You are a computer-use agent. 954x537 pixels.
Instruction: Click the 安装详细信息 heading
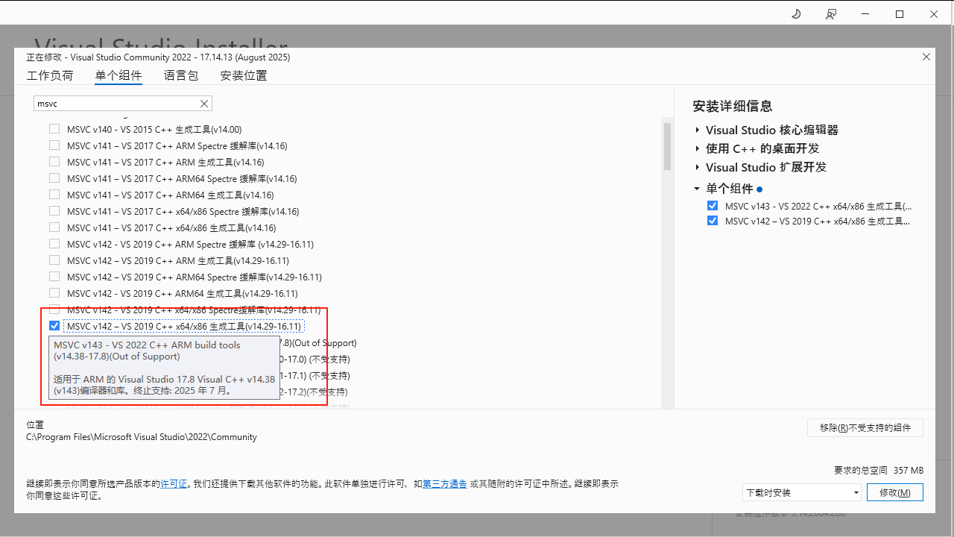(733, 106)
